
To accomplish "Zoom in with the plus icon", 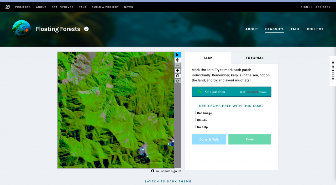I will point(178,71).
